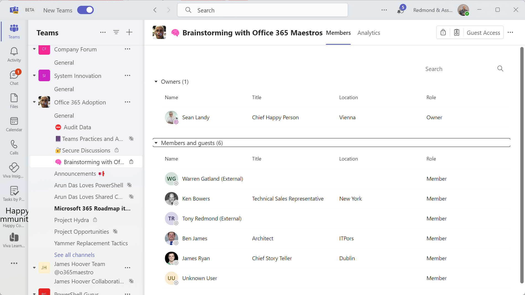Screen dimensions: 525x295
Task: Switch to the Analytics tab
Action: [x=368, y=33]
